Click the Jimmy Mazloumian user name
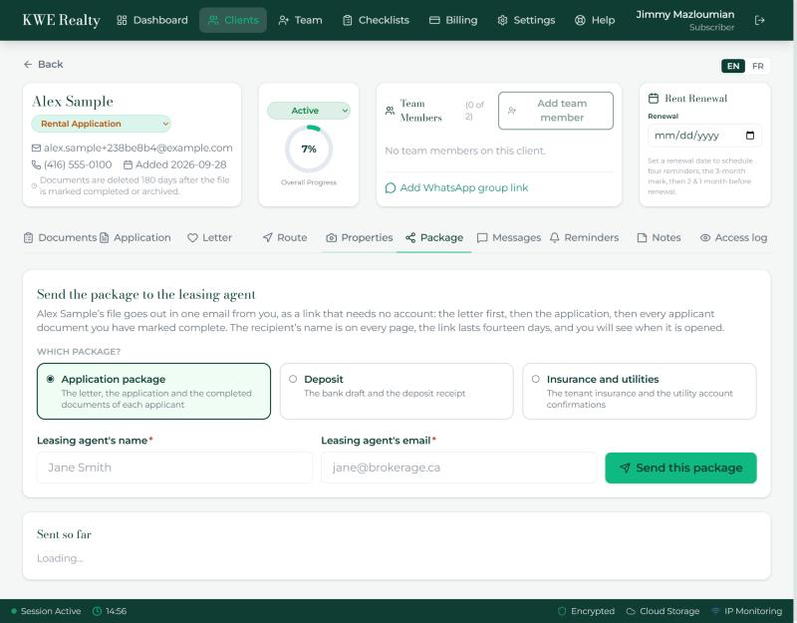Screen dimensions: 797x623 (x=684, y=14)
